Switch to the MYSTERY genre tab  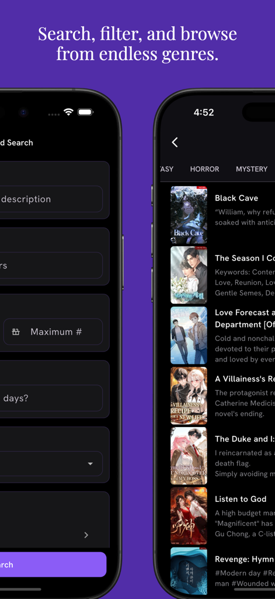pos(251,169)
